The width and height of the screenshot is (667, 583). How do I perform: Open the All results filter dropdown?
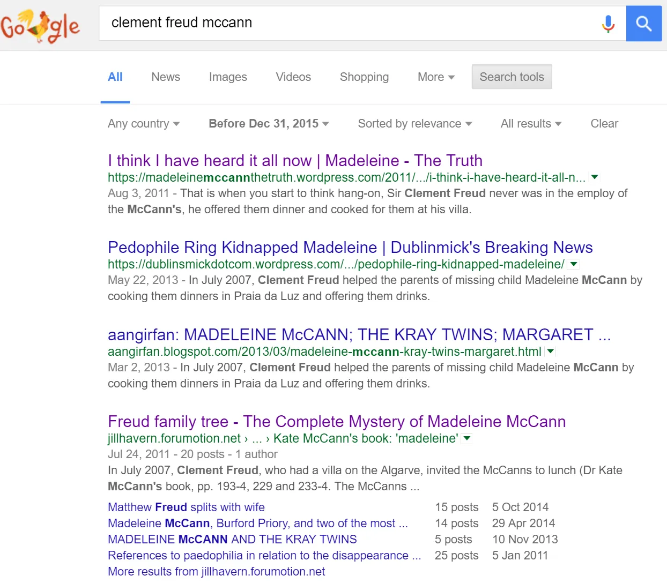pos(531,124)
